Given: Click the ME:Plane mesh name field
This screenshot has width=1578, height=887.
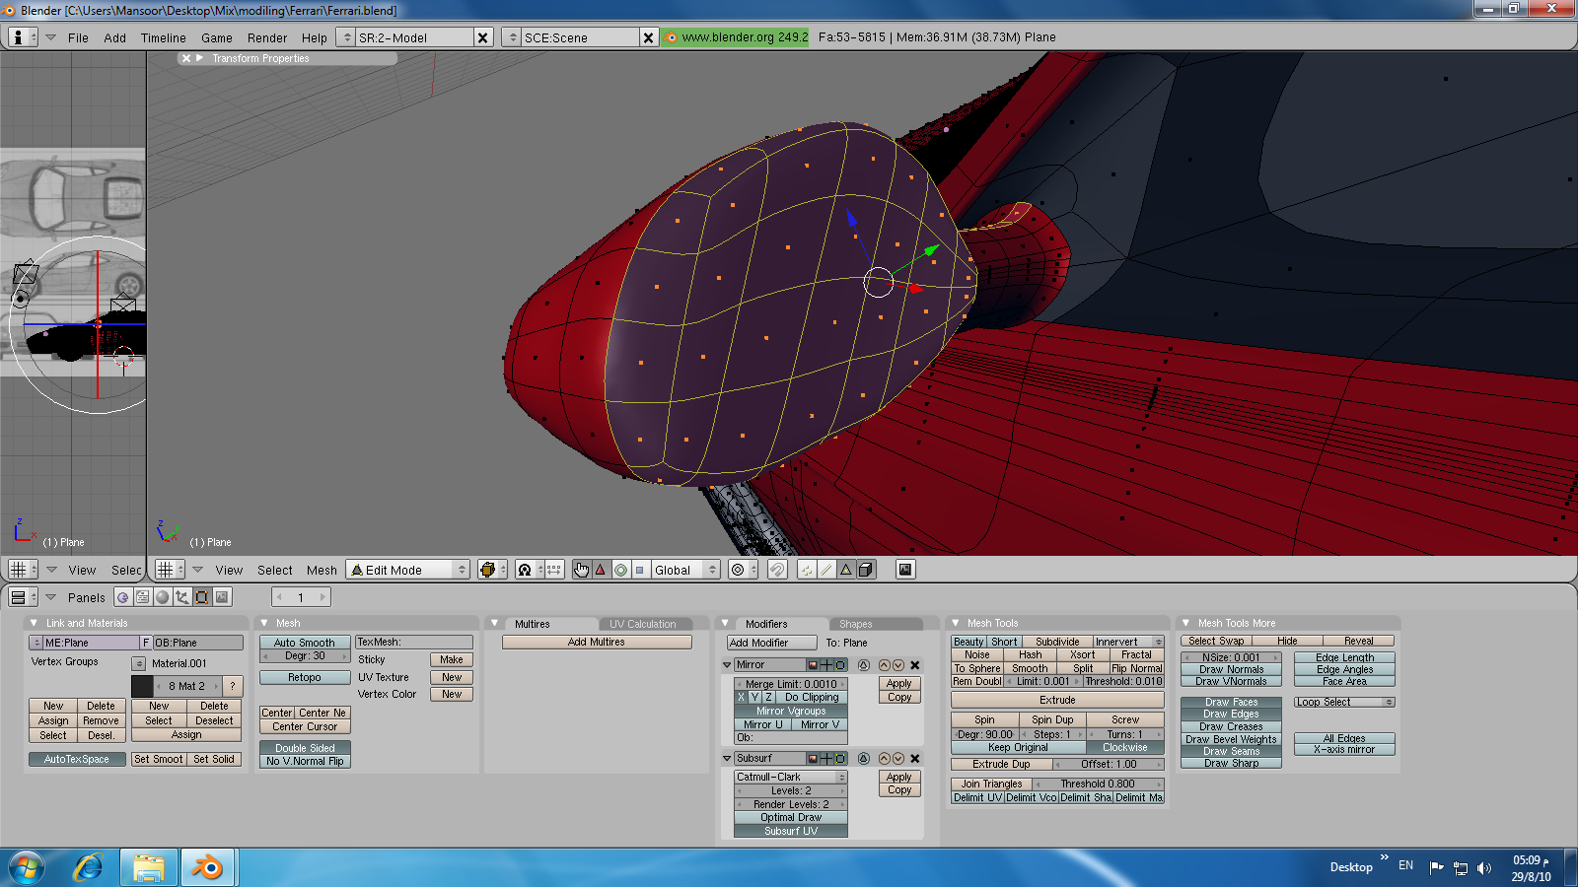Looking at the screenshot, I should click(92, 643).
